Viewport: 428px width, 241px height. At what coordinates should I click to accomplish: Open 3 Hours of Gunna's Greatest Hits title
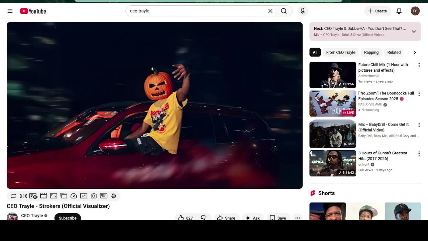point(383,156)
